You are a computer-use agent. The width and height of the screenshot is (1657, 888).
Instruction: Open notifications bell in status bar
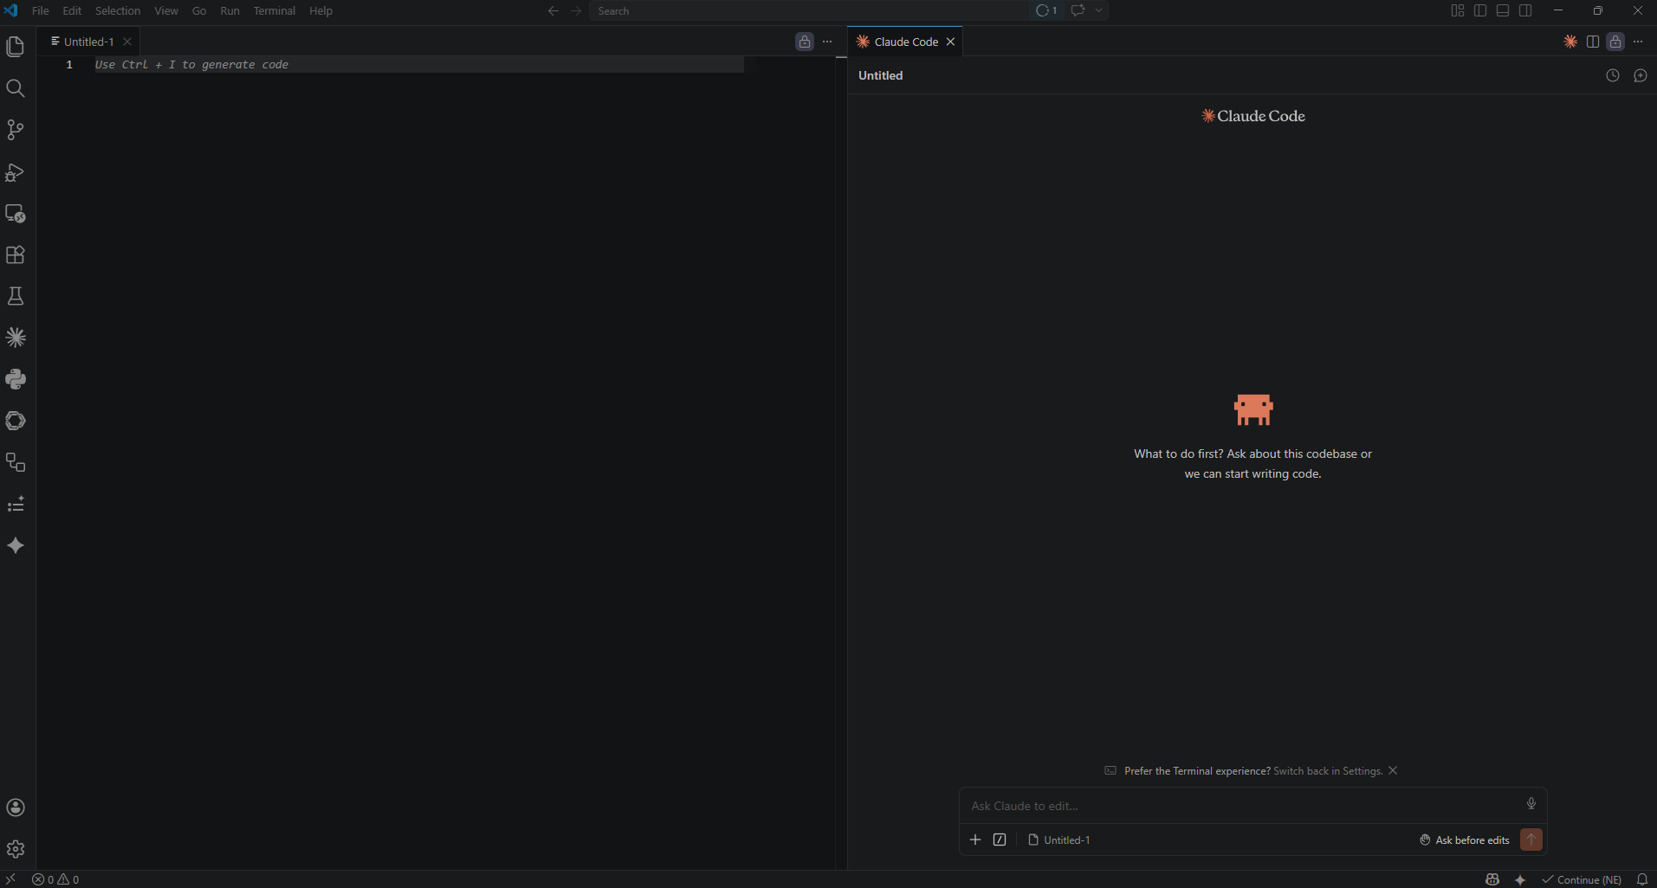(1641, 879)
